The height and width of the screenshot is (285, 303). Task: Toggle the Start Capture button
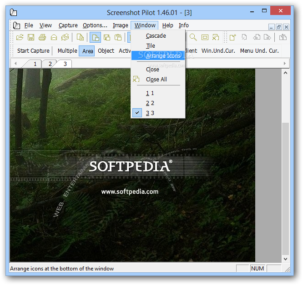coord(33,51)
